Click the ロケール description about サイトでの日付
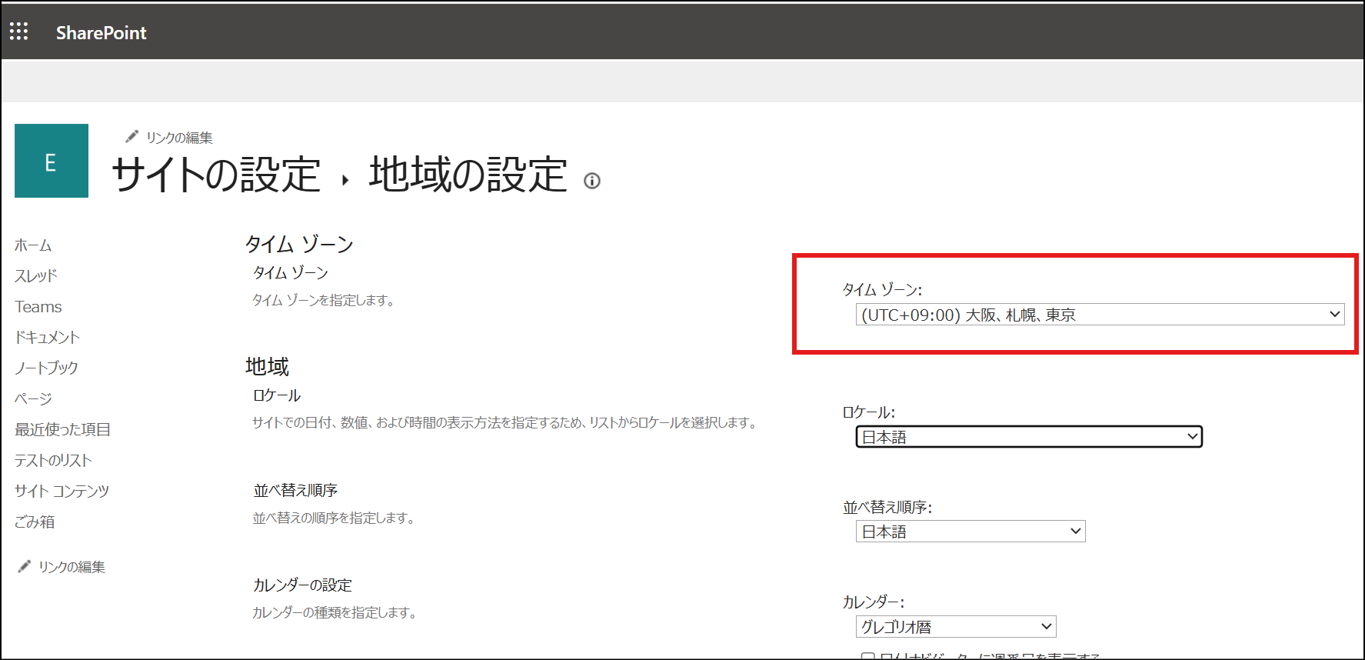The height and width of the screenshot is (660, 1365). (x=505, y=422)
